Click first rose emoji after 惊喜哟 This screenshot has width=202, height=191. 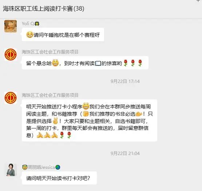click(x=126, y=63)
